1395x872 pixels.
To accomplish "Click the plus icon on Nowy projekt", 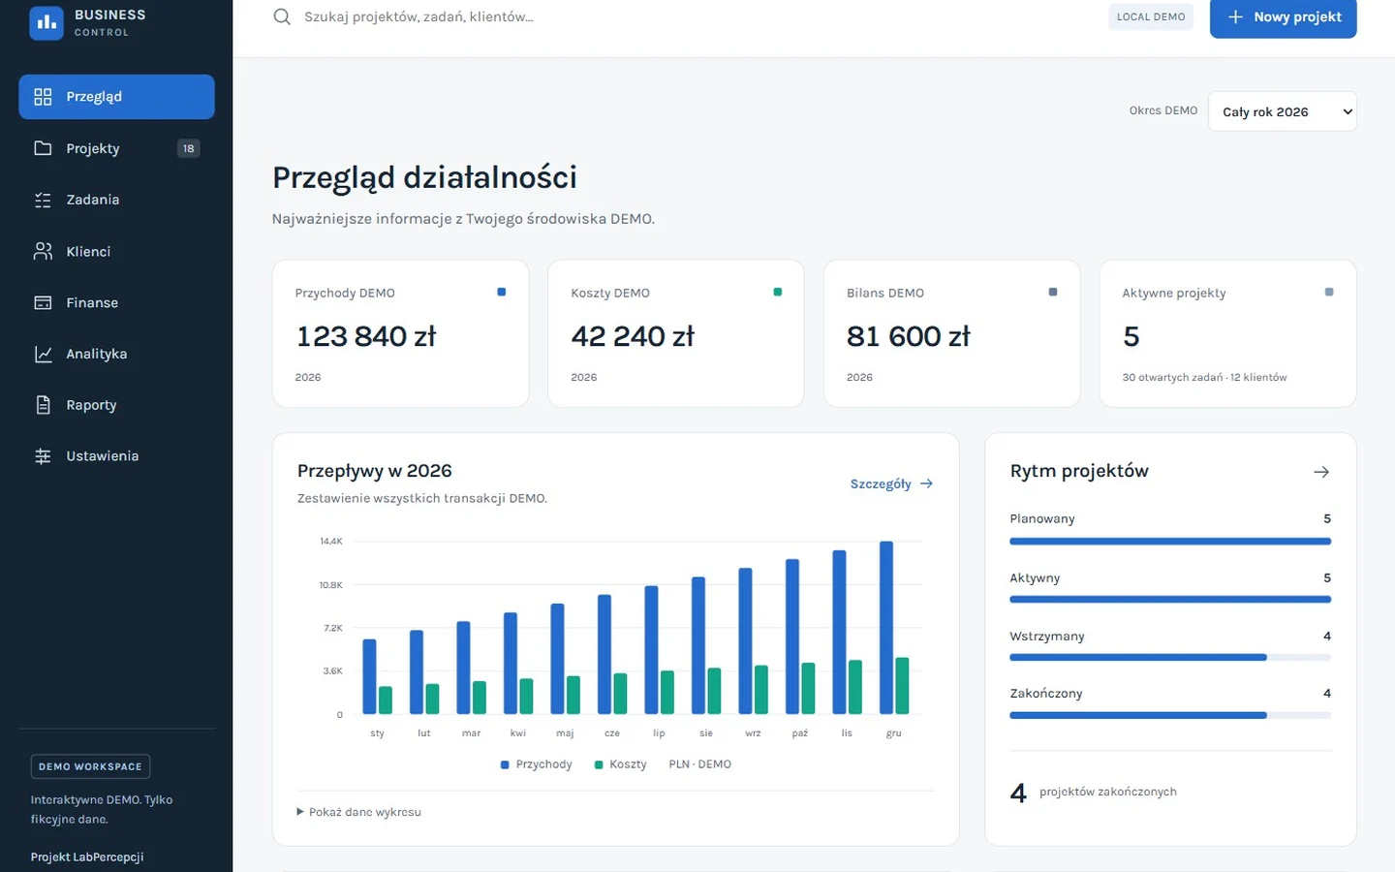I will pos(1235,16).
